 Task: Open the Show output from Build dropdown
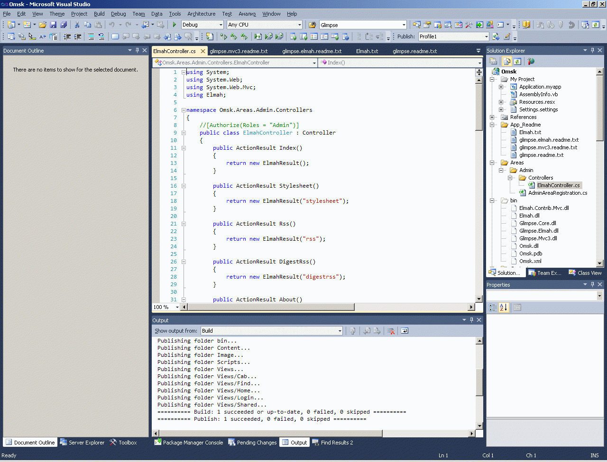(340, 331)
